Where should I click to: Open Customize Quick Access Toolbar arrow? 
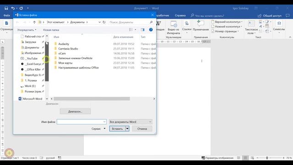point(28,8)
